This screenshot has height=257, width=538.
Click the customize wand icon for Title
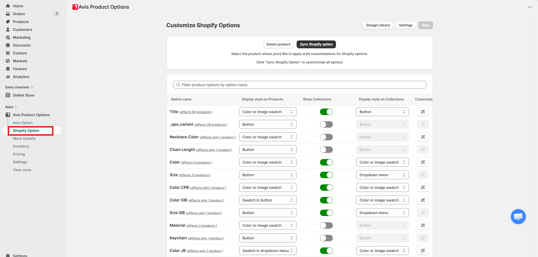(423, 112)
